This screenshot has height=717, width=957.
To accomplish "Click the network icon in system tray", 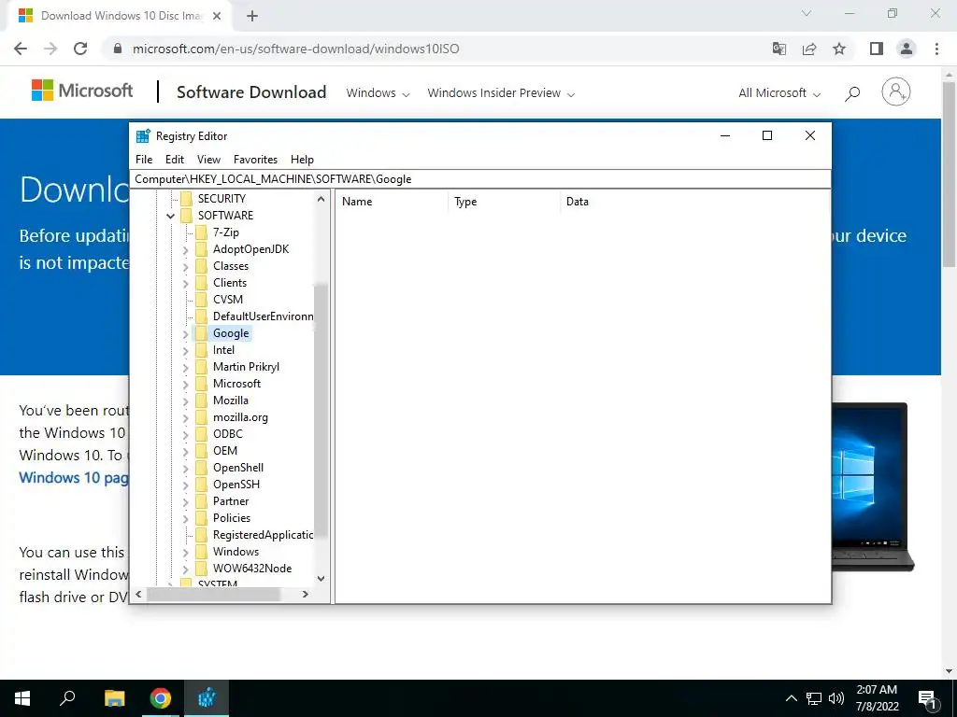I will point(814,698).
